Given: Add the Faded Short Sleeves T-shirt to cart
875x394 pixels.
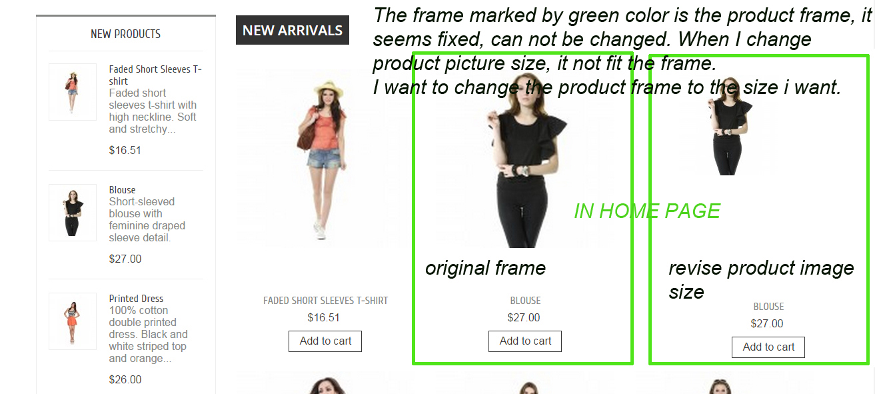Looking at the screenshot, I should 325,341.
